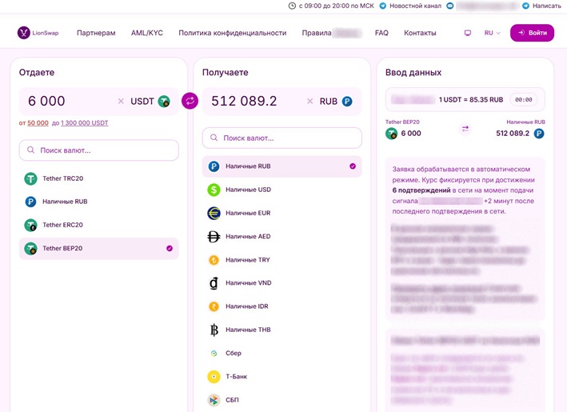Clear the 6 000 amount with X

click(x=121, y=102)
